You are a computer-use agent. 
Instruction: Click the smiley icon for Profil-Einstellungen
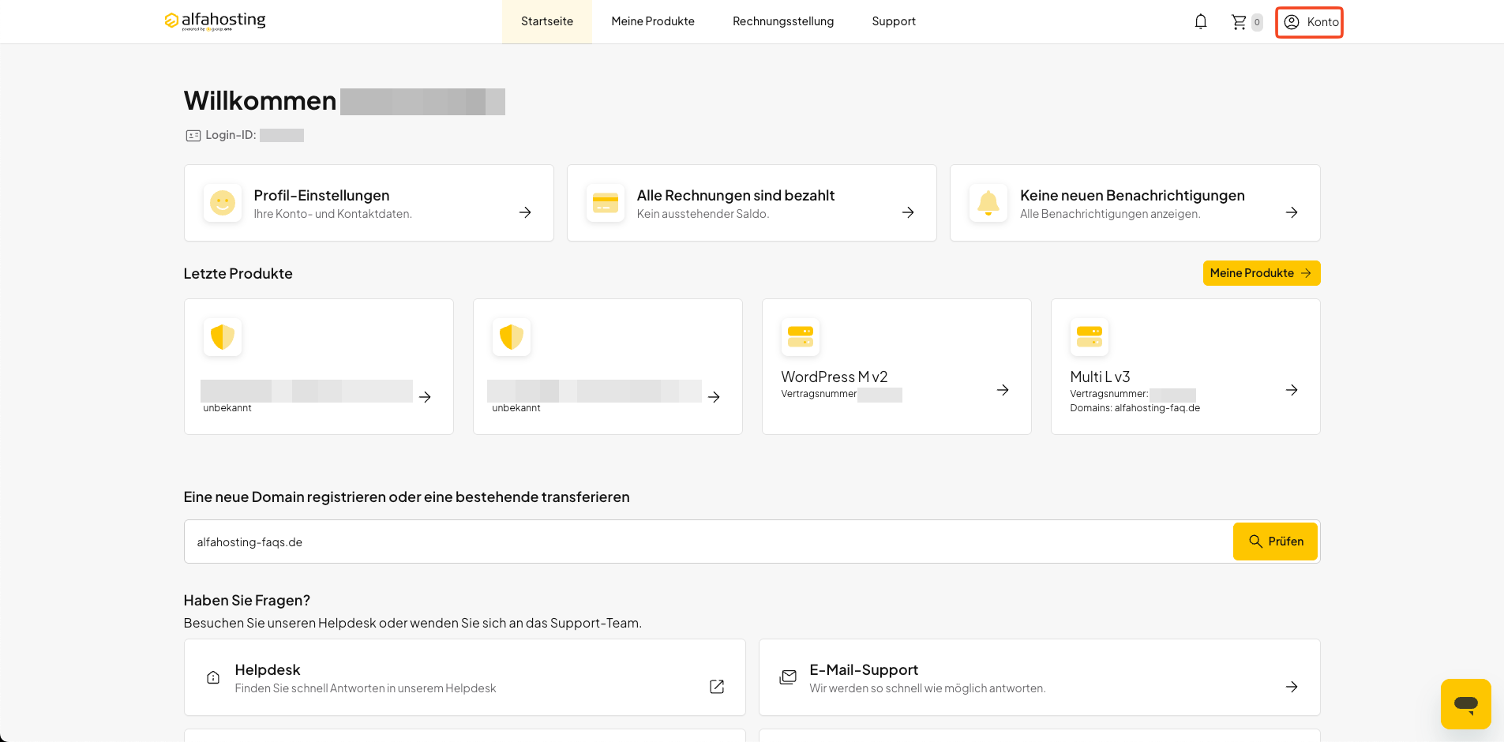point(223,203)
